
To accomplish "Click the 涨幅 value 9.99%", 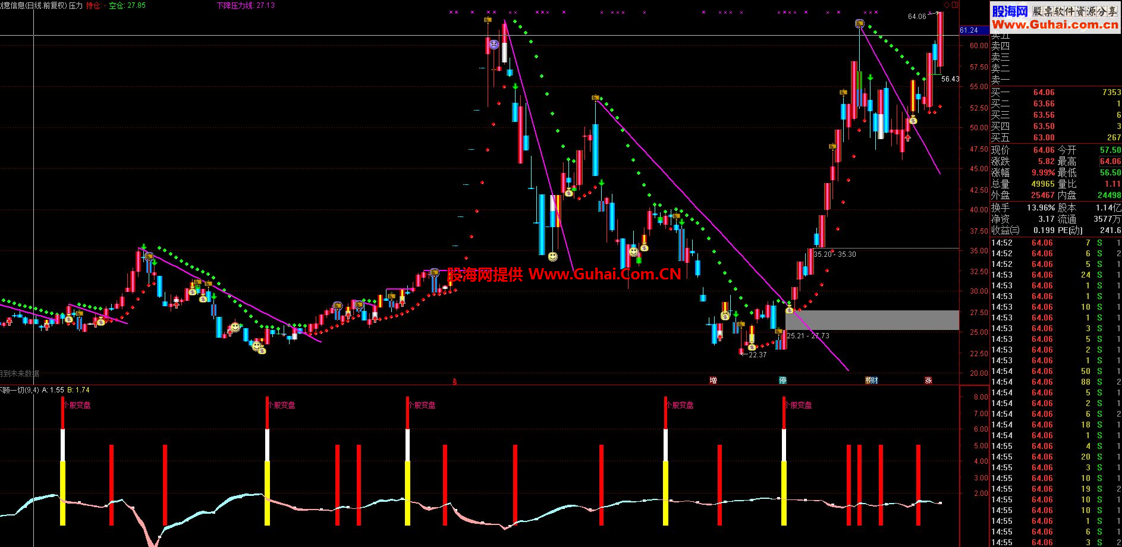I will [1043, 173].
